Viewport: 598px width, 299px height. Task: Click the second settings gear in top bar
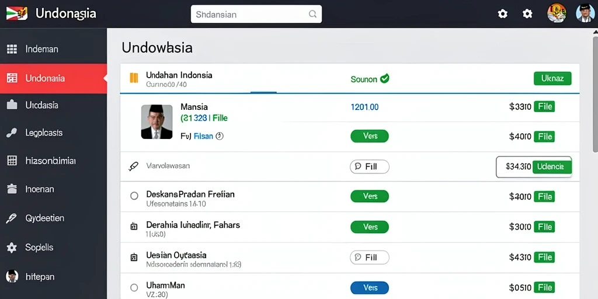[527, 14]
